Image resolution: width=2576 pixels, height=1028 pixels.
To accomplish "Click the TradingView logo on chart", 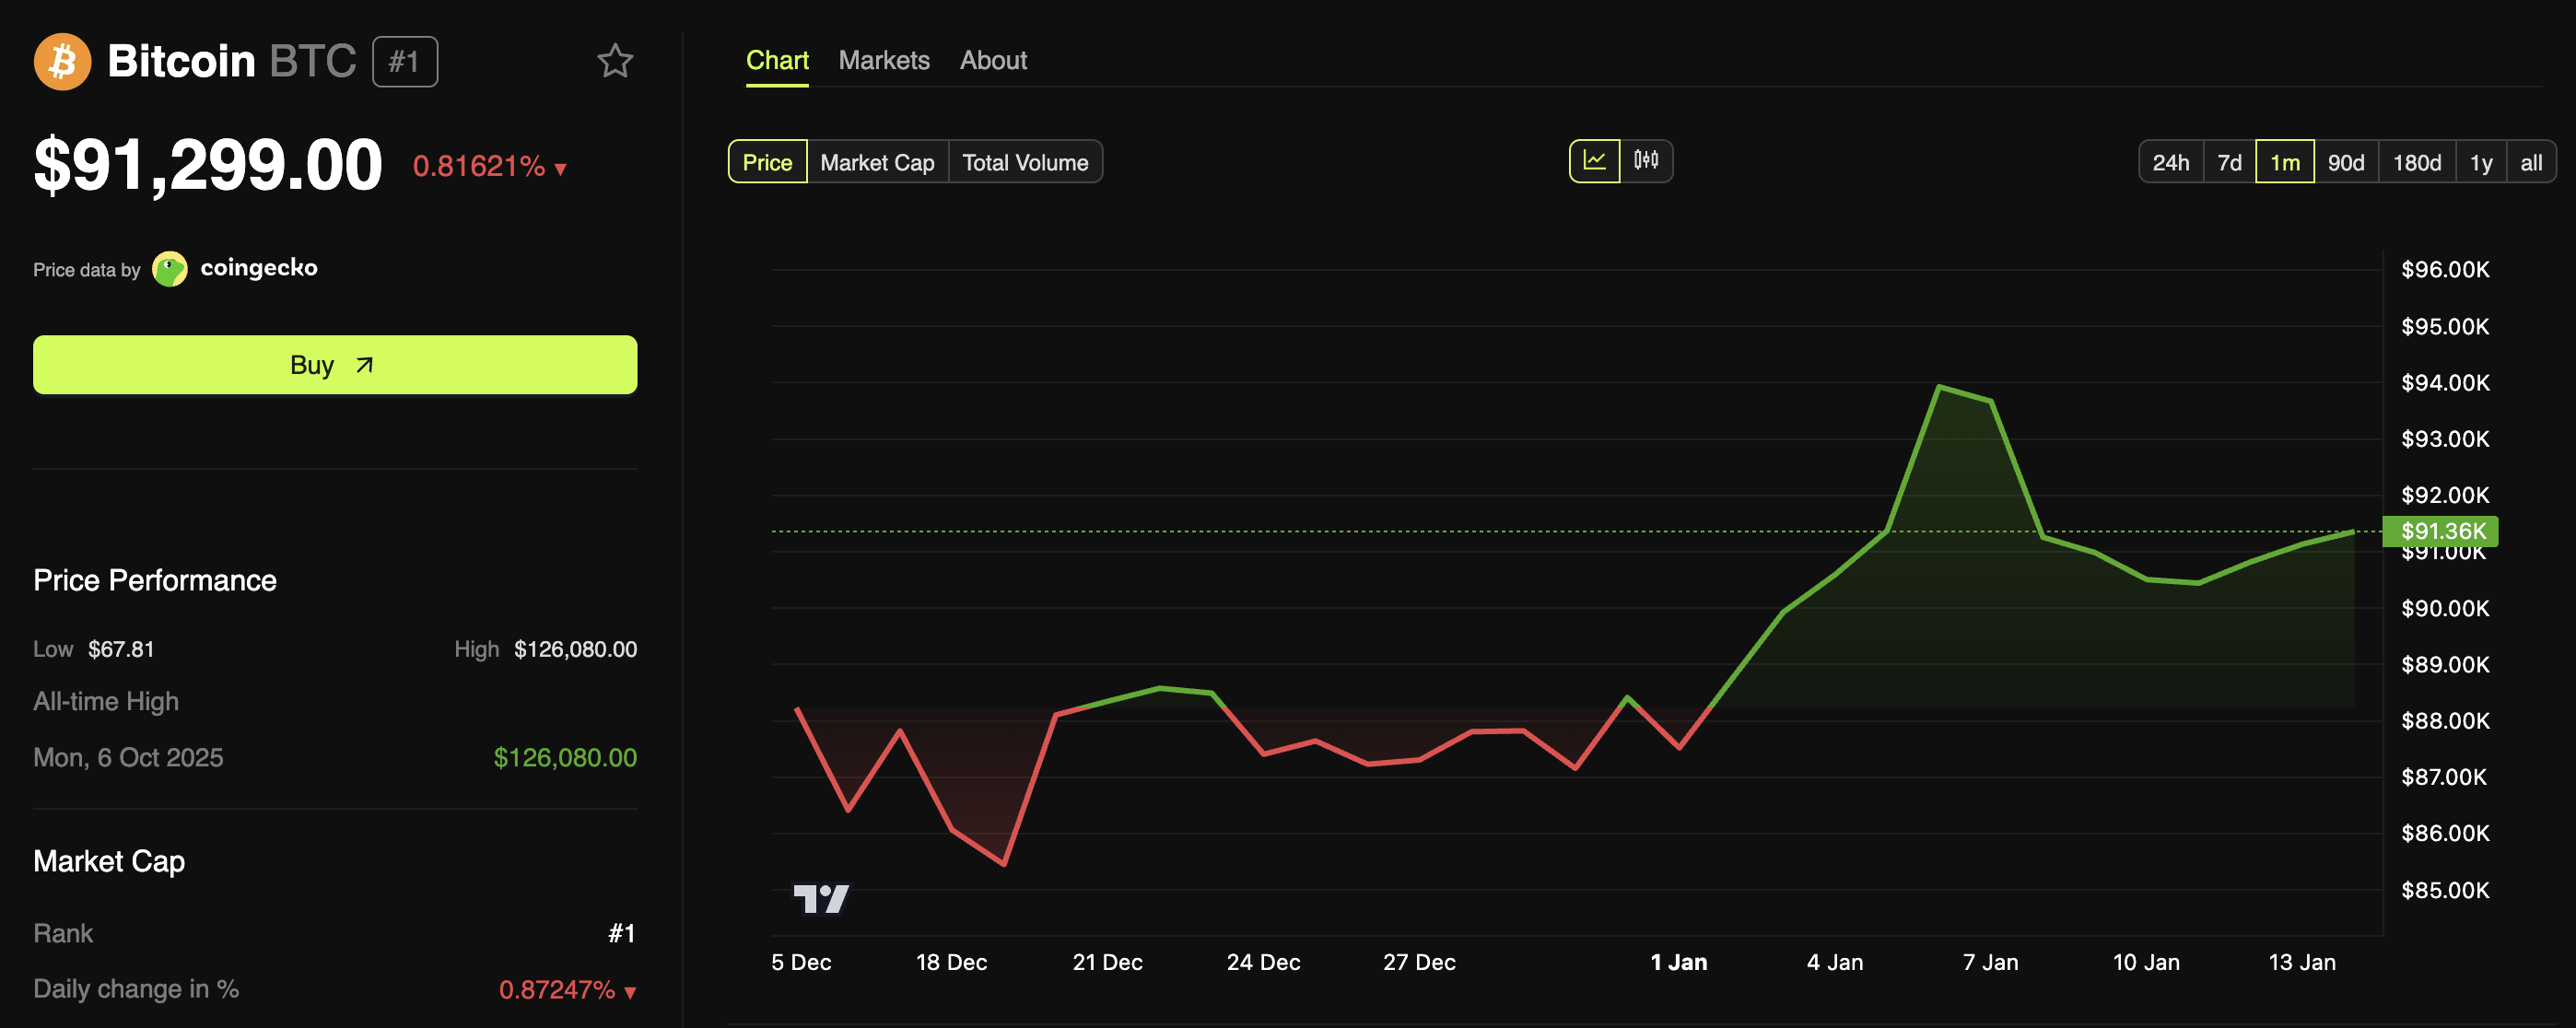I will click(x=821, y=898).
